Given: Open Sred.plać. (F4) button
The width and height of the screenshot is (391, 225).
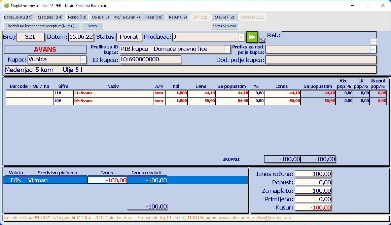Looking at the screenshot, I should 50,17.
